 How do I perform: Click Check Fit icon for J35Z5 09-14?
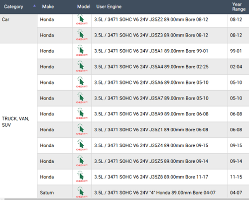click(x=82, y=161)
